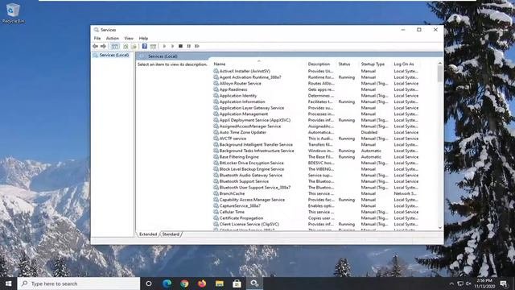Screen dimensions: 515x290
Task: Open the Action menu
Action: click(113, 38)
